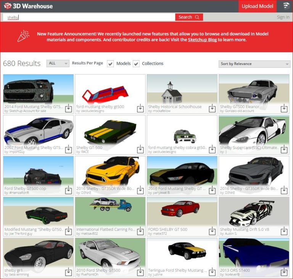
Task: Download the Shelby GT500 Eleanor model
Action: (x=284, y=108)
